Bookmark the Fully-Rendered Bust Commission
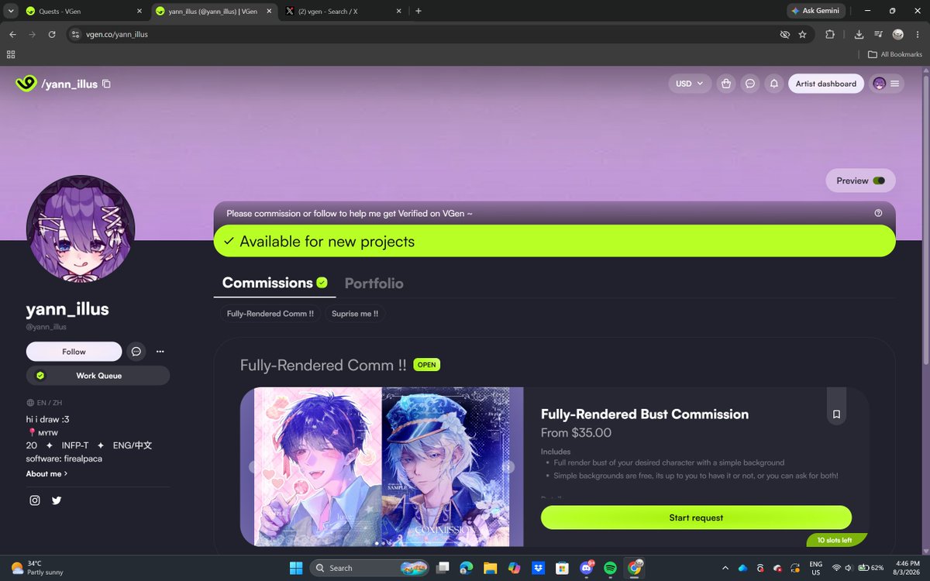 click(836, 414)
